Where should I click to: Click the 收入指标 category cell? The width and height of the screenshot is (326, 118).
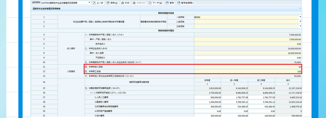click(71, 48)
